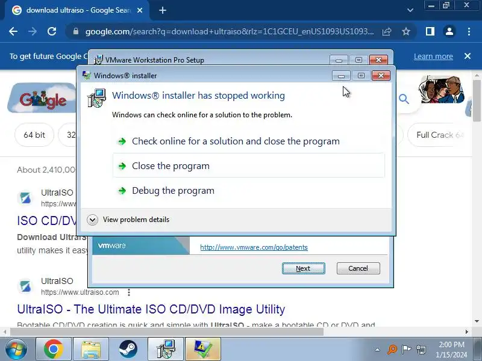
Task: Open the Windows Start menu
Action: click(16, 349)
